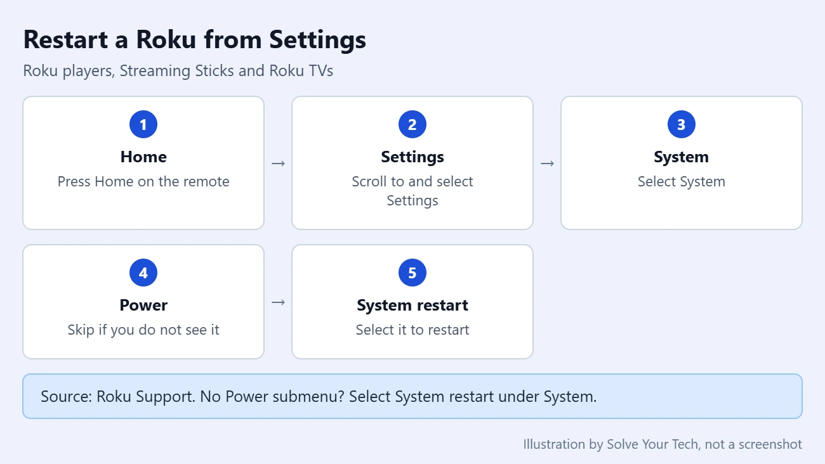
Task: Select the 'Settings' step heading
Action: coord(412,157)
